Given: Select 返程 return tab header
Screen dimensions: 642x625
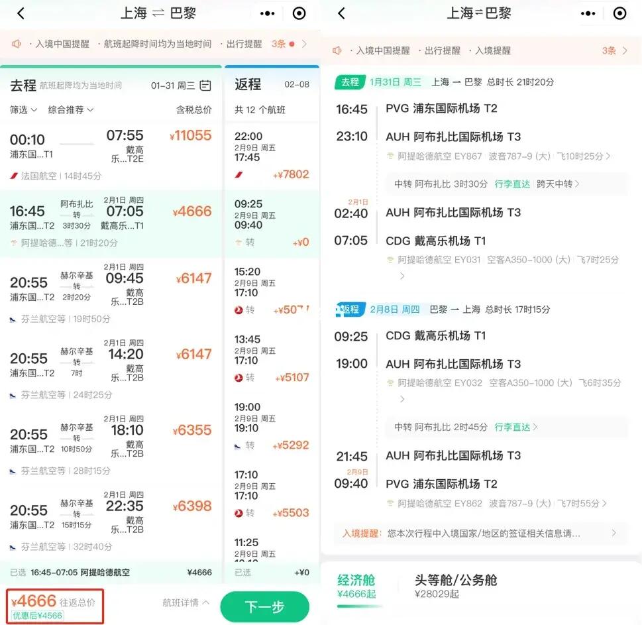Looking at the screenshot, I should point(248,84).
